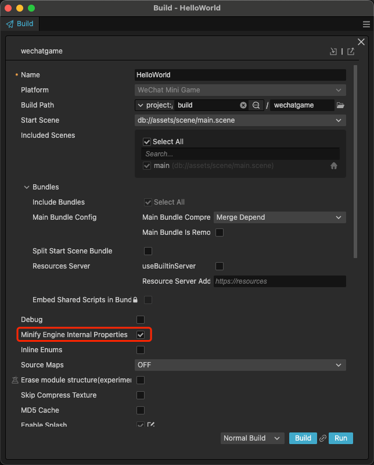Viewport: 374px width, 465px height.
Task: Open the Platform dropdown
Action: tap(240, 90)
